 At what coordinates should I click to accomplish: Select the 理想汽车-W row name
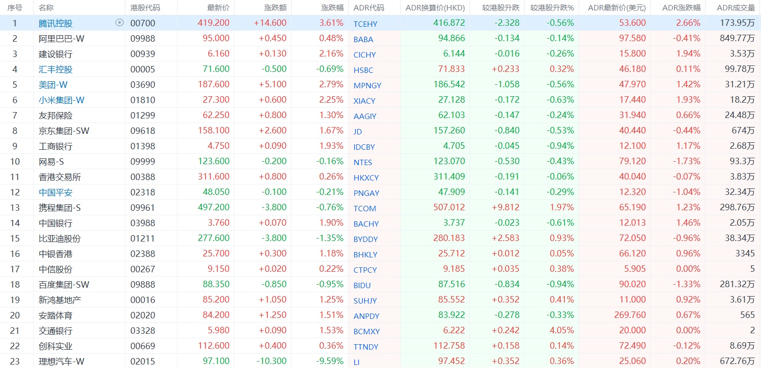click(61, 362)
